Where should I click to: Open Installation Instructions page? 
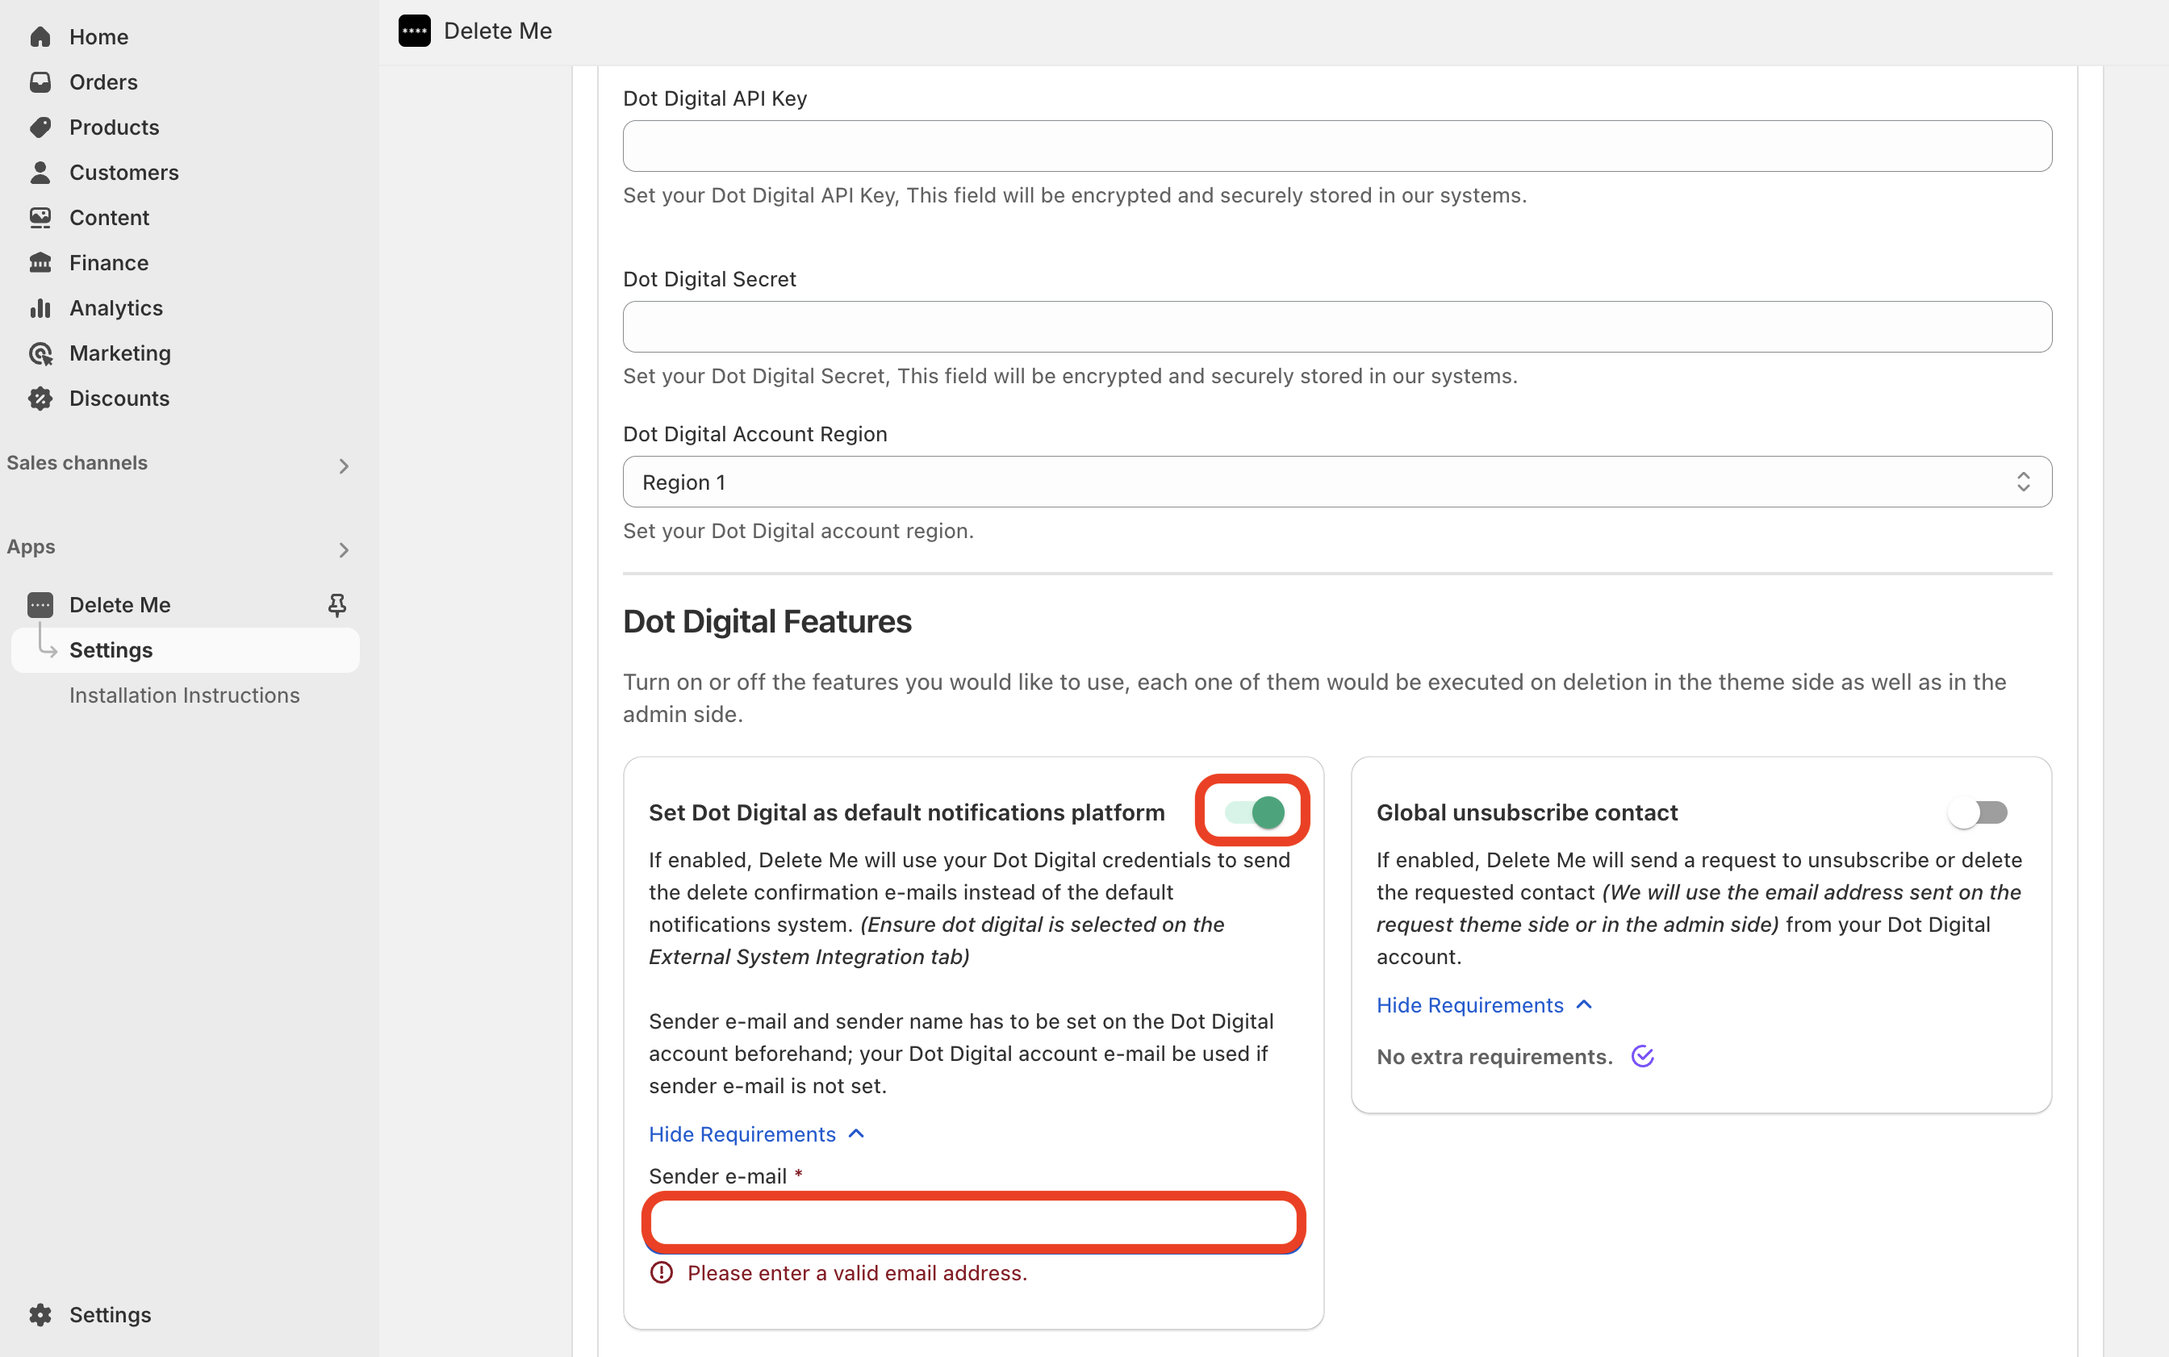184,695
